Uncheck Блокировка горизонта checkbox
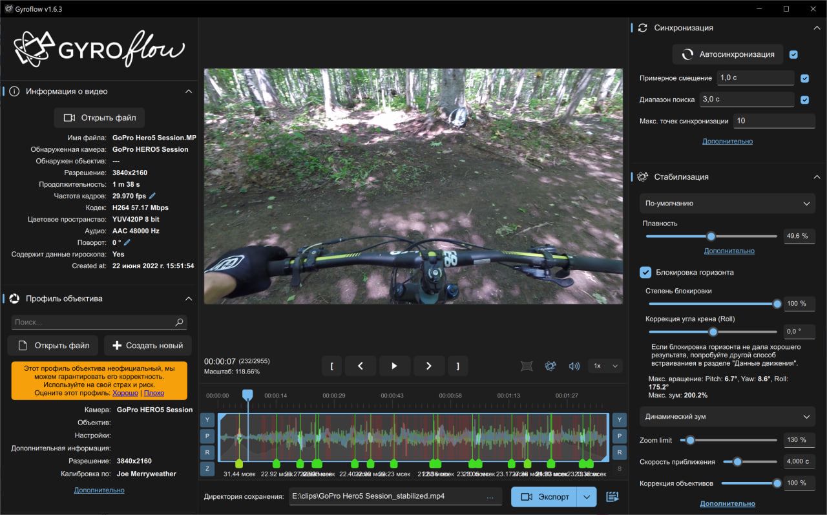 [645, 272]
